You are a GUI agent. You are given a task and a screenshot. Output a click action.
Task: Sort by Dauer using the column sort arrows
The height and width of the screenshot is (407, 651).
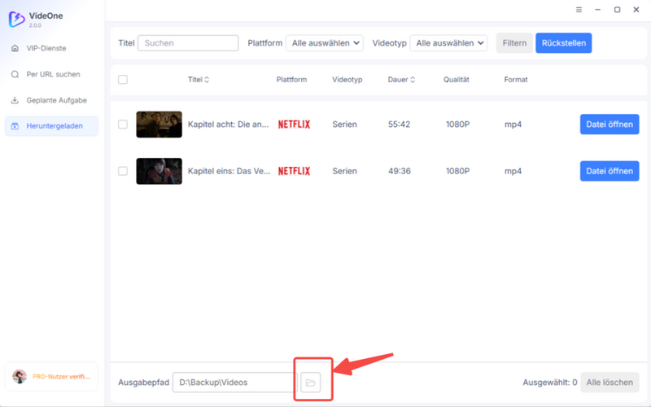click(x=413, y=80)
